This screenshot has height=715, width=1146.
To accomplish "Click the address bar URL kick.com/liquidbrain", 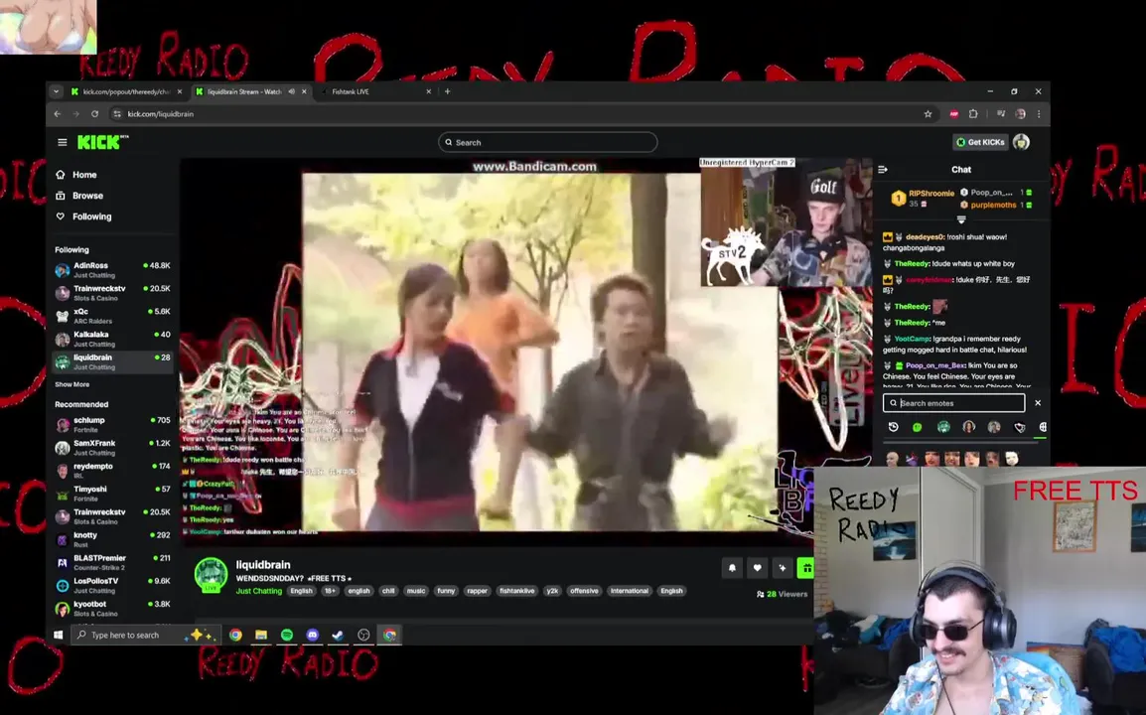I will tap(160, 114).
